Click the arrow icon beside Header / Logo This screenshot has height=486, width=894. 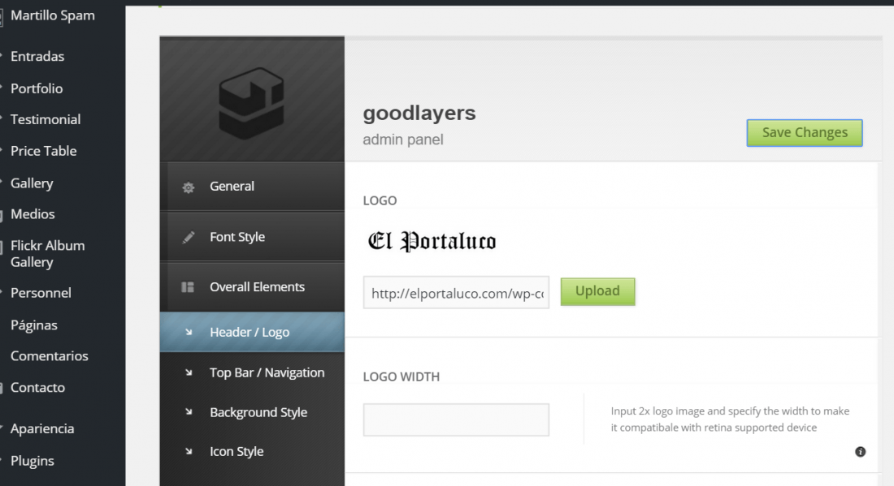tap(189, 332)
